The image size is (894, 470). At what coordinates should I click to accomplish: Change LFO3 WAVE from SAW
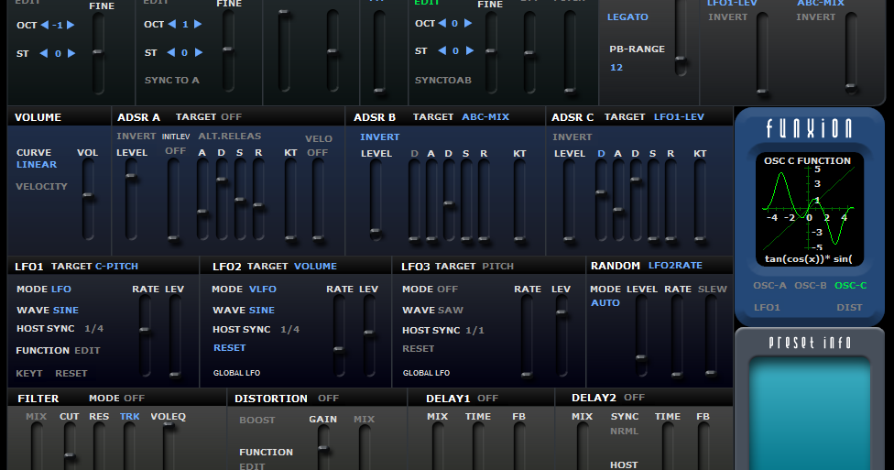point(450,311)
